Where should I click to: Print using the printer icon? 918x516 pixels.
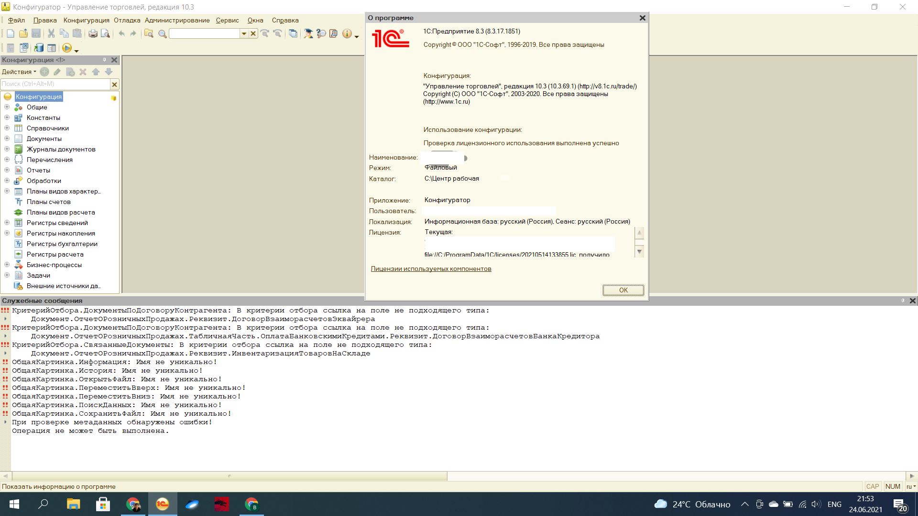pos(93,33)
